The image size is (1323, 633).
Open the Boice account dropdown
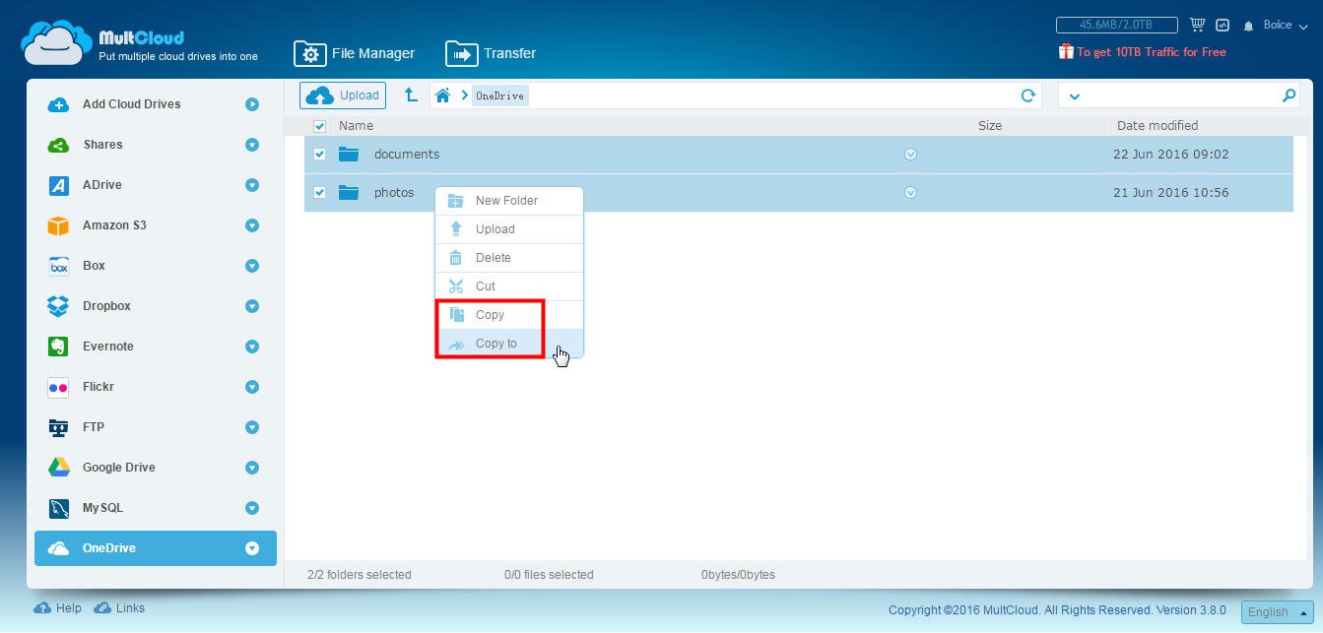pyautogui.click(x=1285, y=26)
